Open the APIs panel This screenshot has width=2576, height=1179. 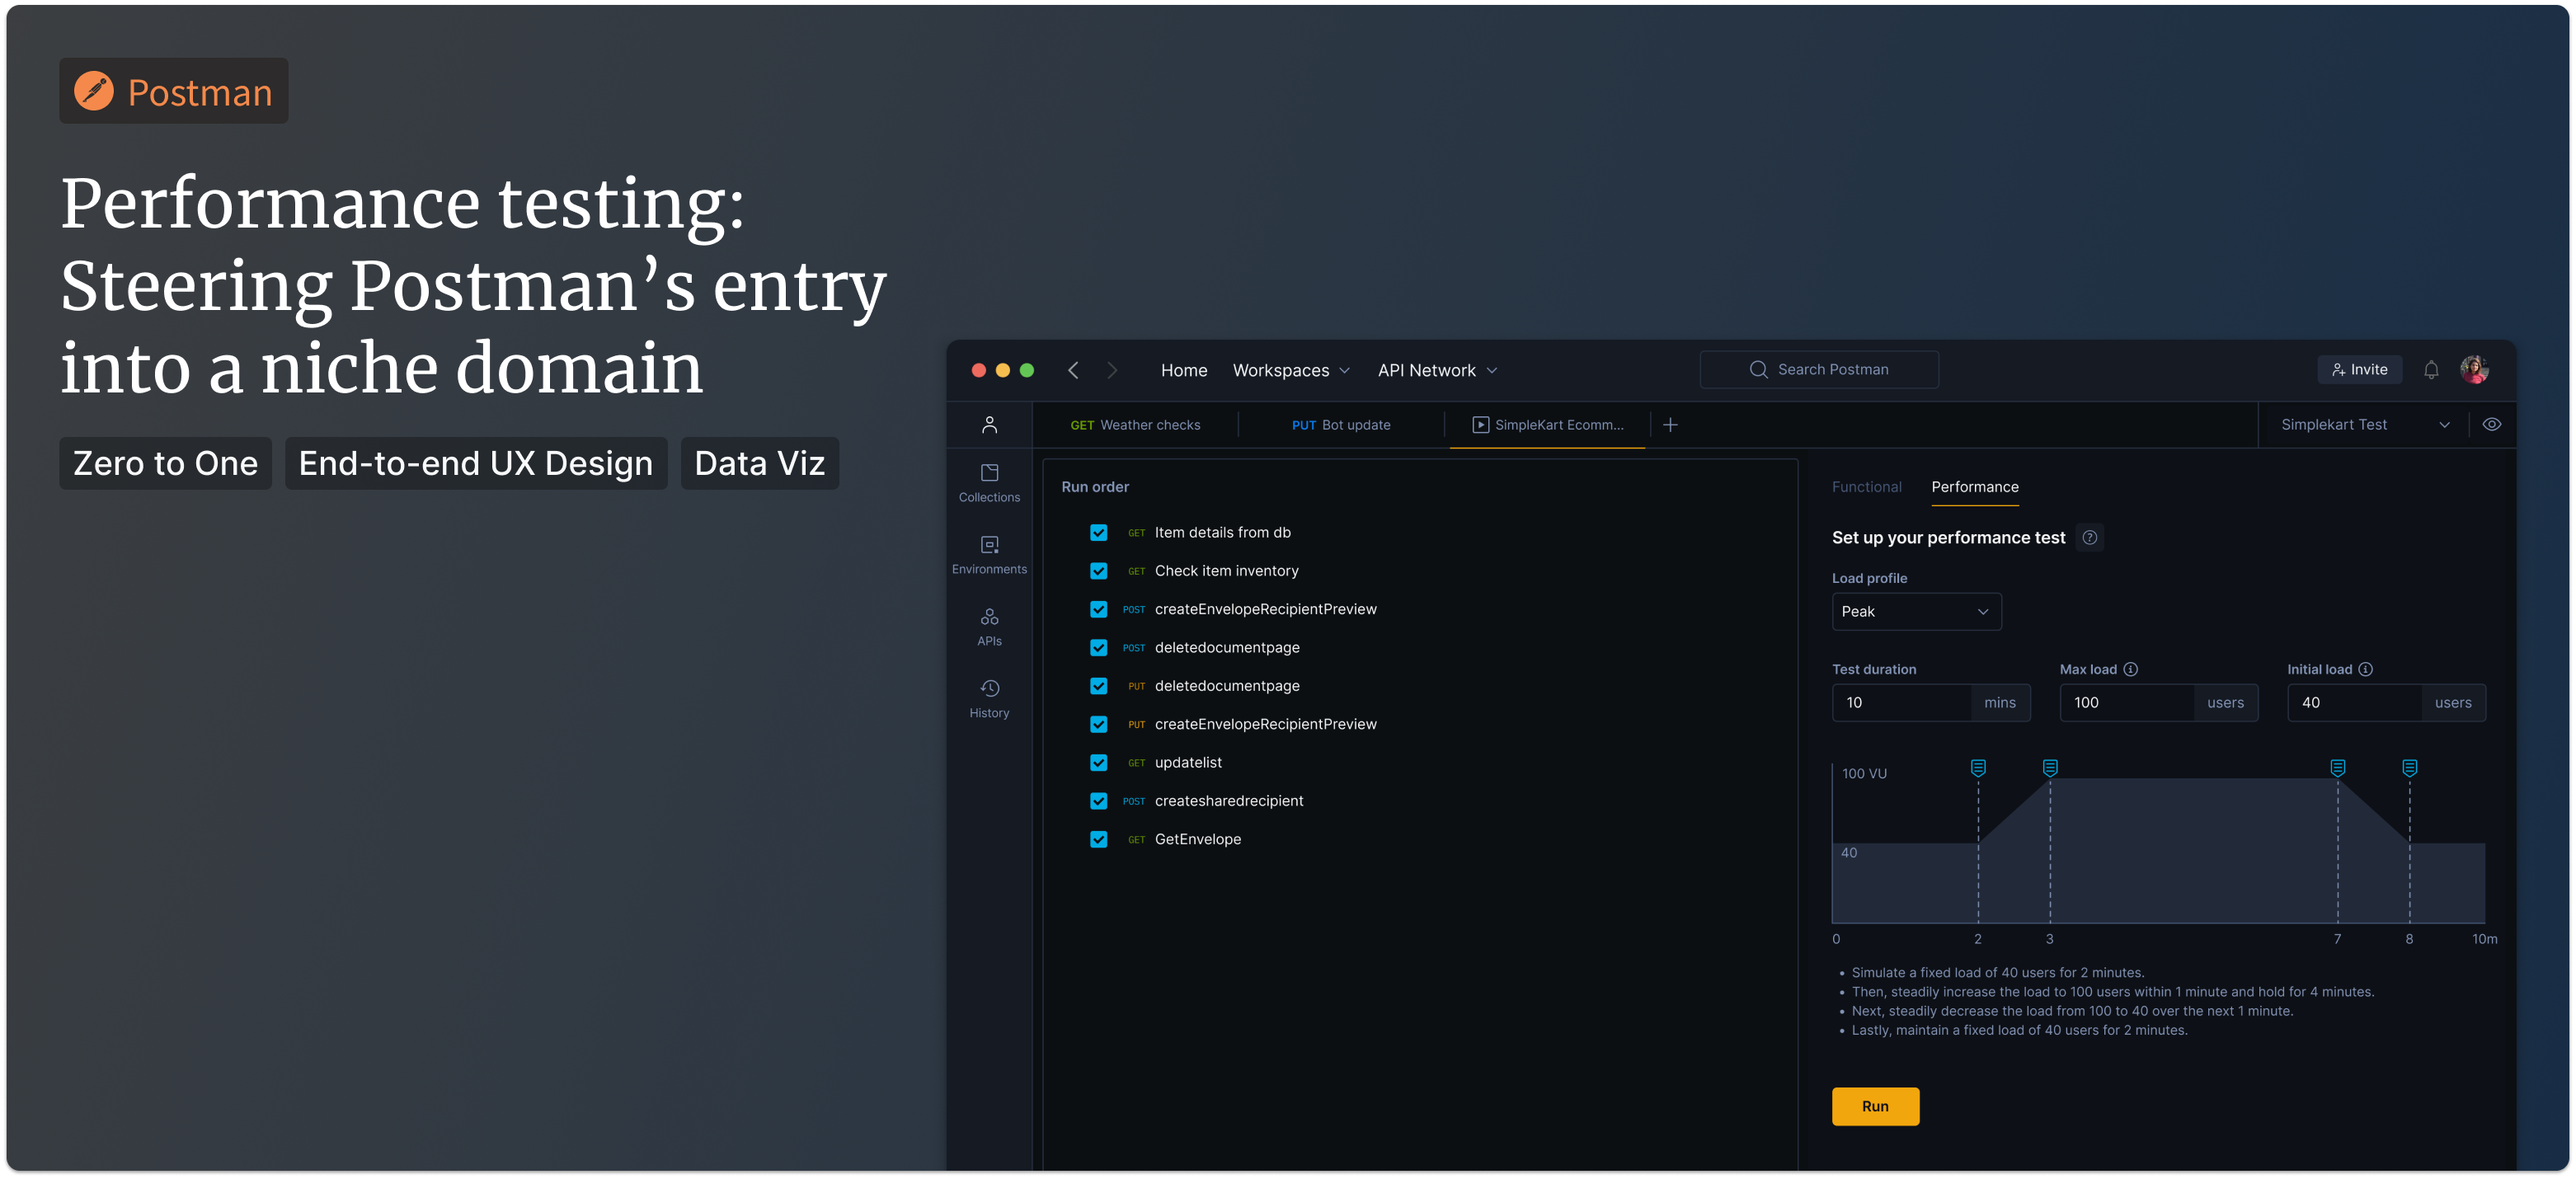(989, 627)
